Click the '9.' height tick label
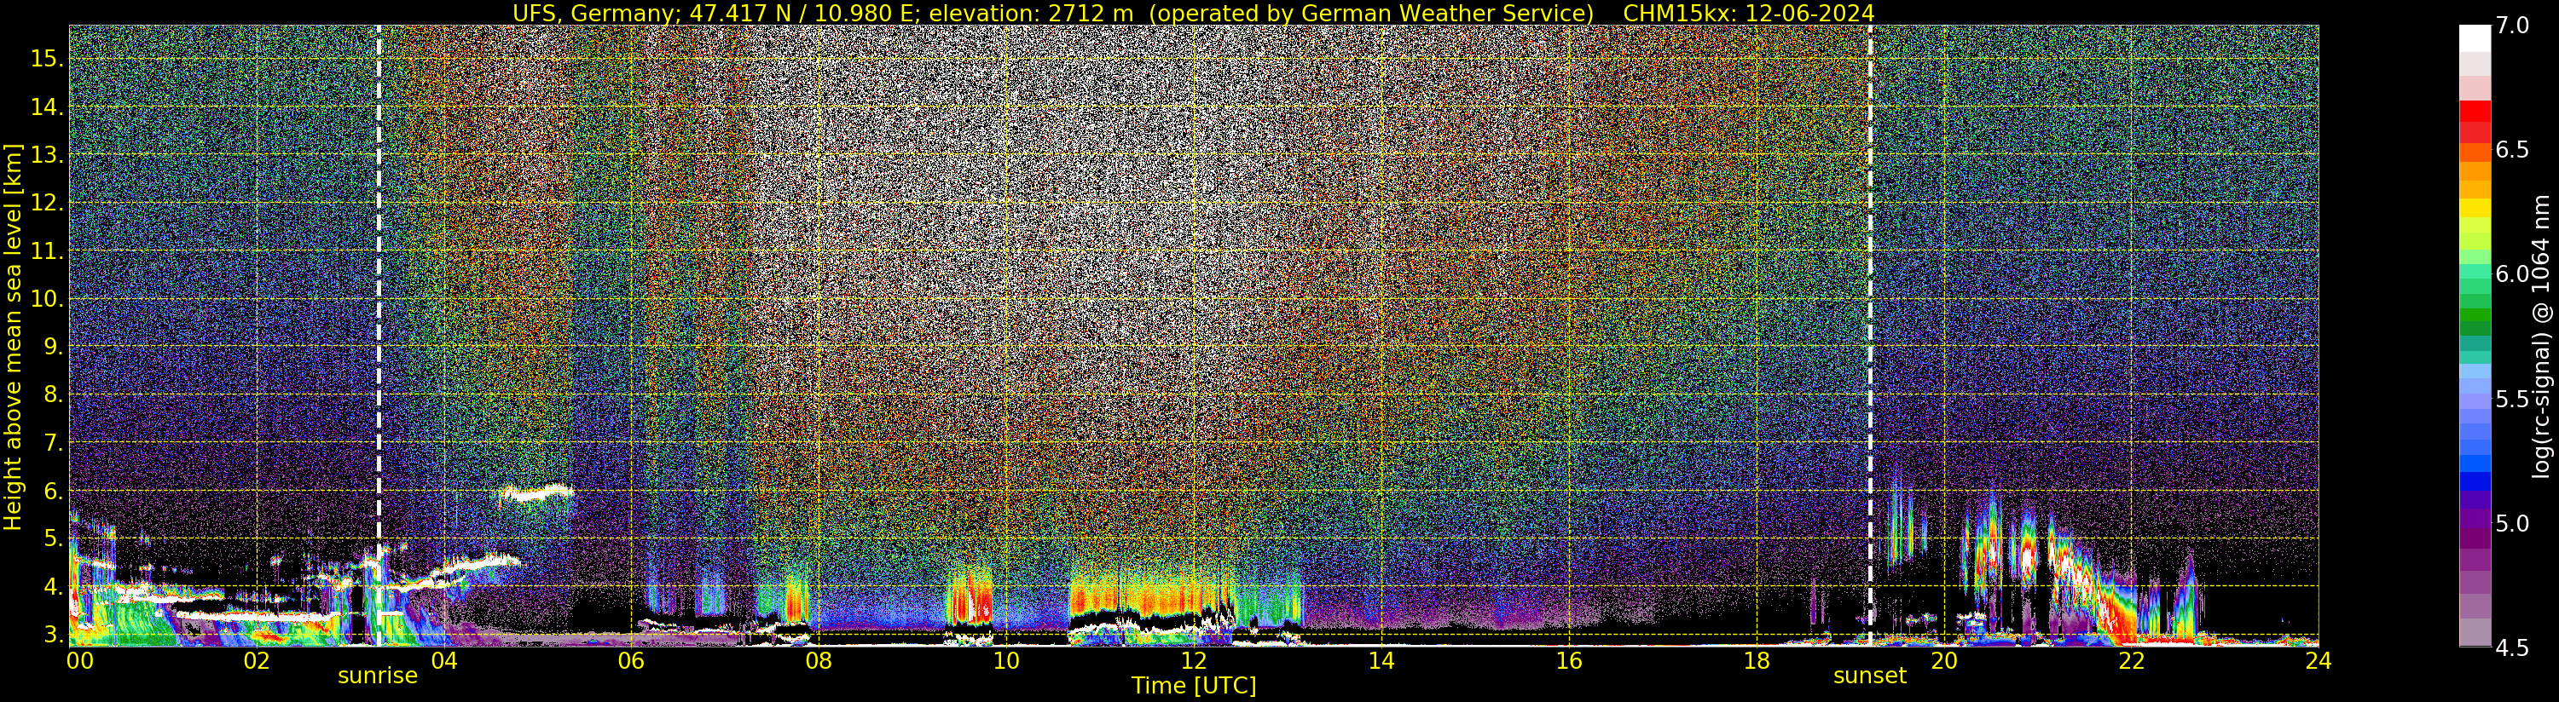 coord(53,347)
